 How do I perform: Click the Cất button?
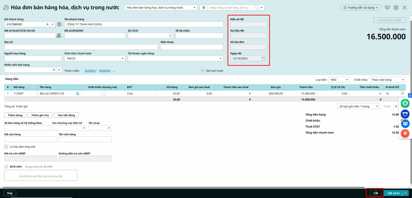[375, 193]
